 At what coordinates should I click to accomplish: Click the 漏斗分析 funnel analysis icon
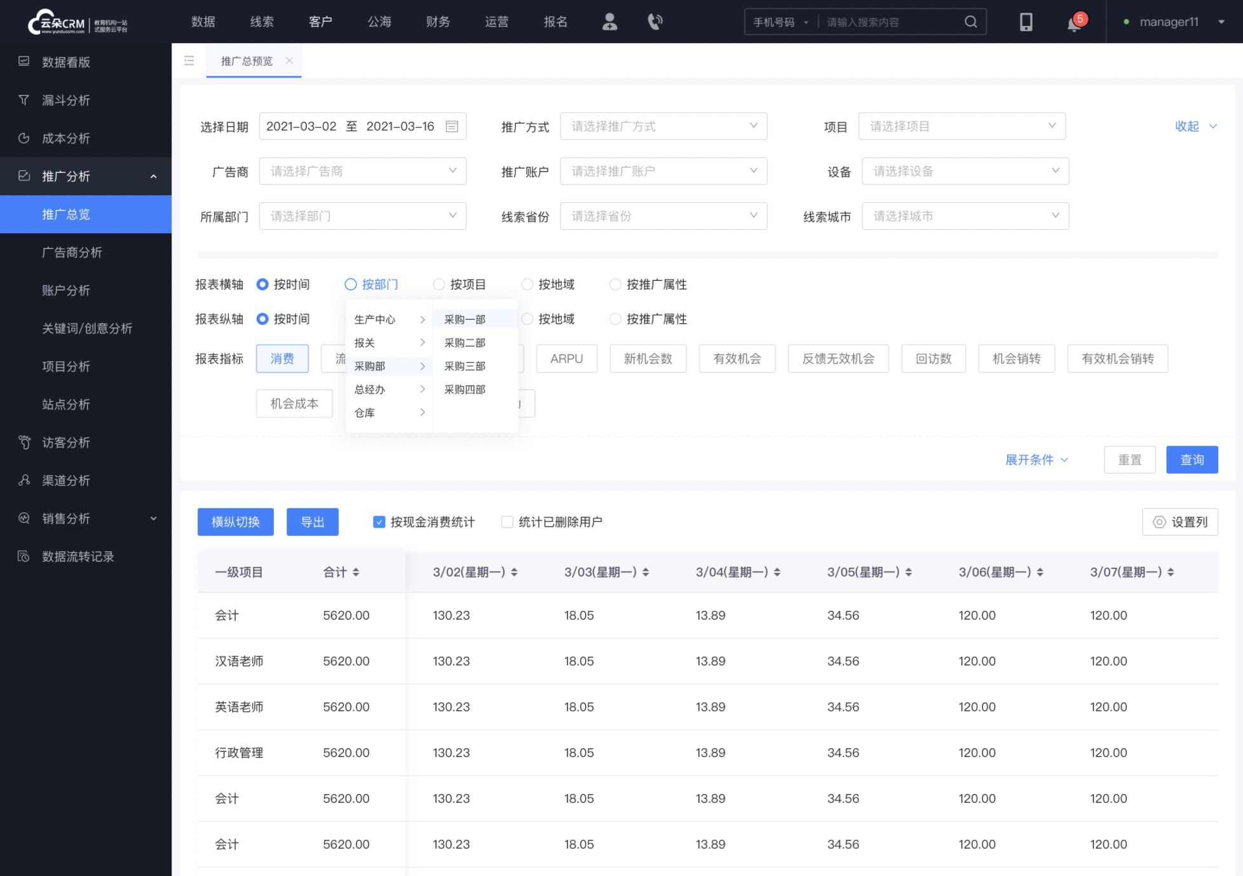(x=25, y=100)
